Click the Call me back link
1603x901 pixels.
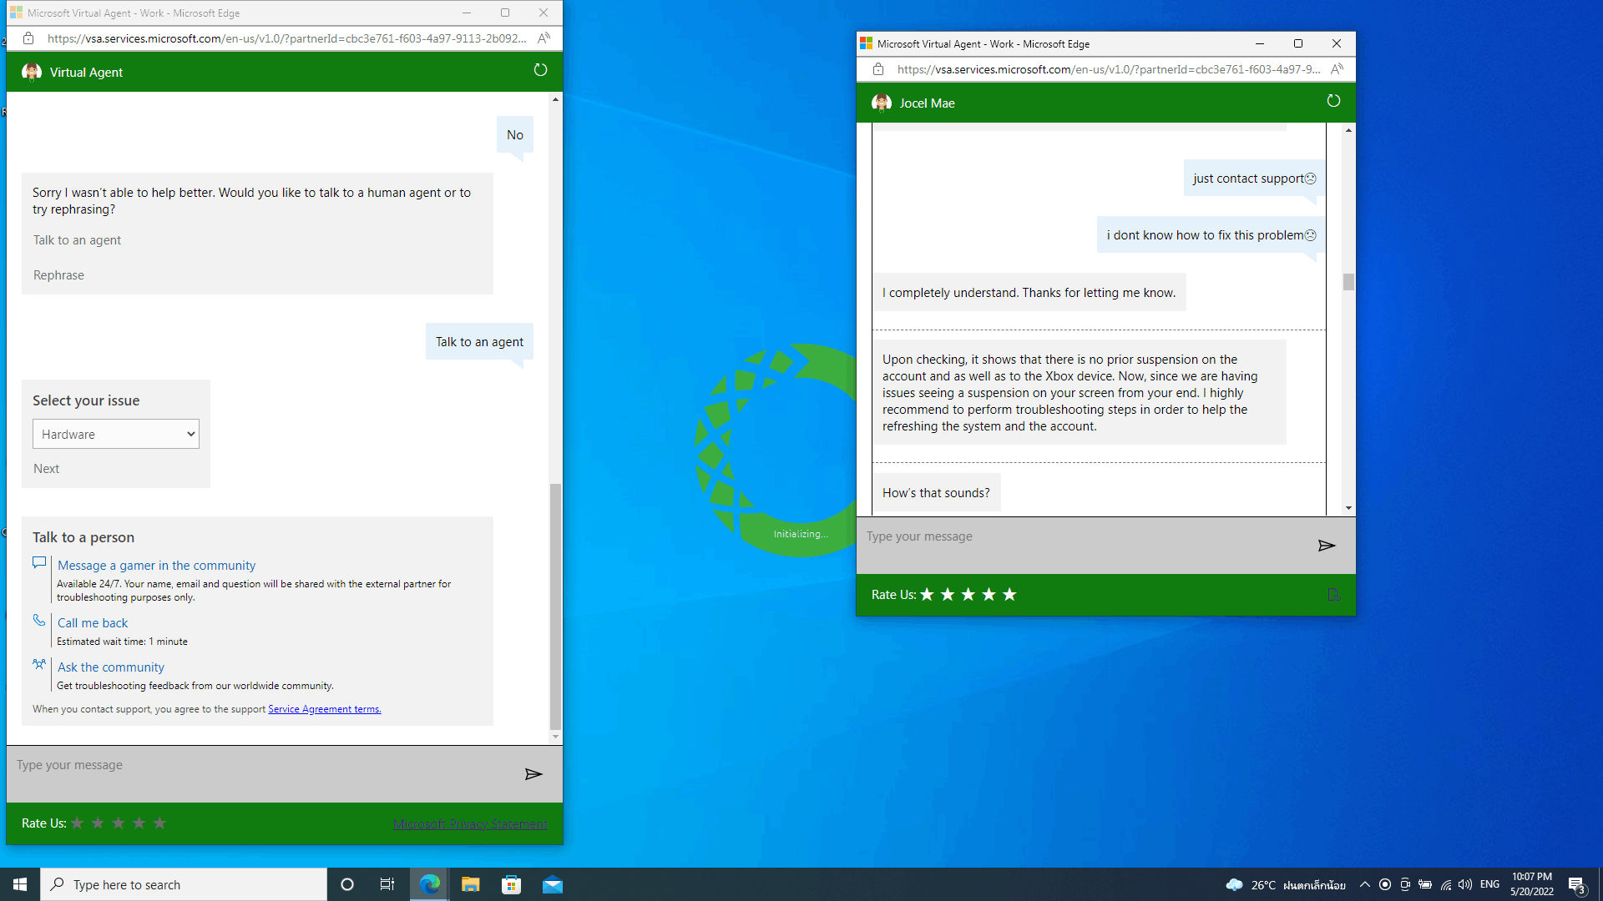coord(93,623)
